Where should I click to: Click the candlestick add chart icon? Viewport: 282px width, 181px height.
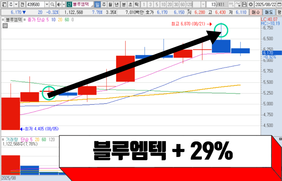coord(231,4)
